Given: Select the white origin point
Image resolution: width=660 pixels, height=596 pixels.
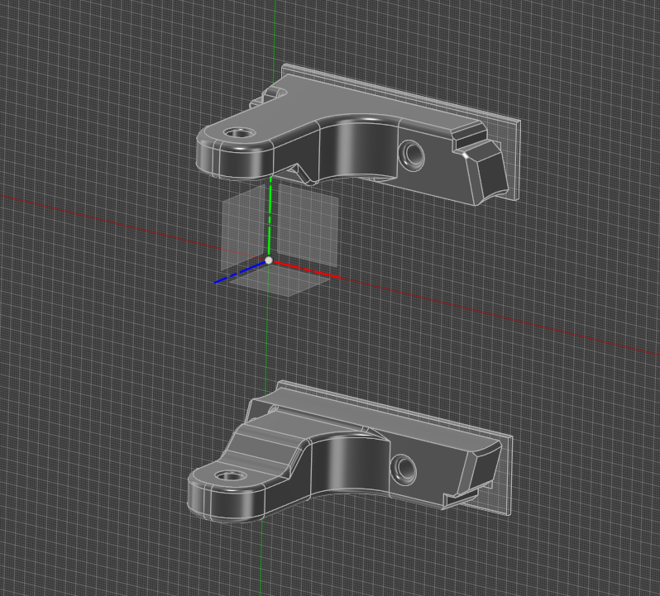Looking at the screenshot, I should 269,260.
